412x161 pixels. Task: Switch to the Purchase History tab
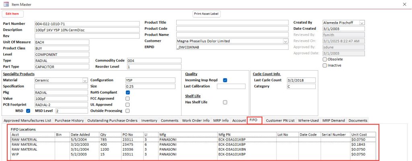(x=69, y=120)
